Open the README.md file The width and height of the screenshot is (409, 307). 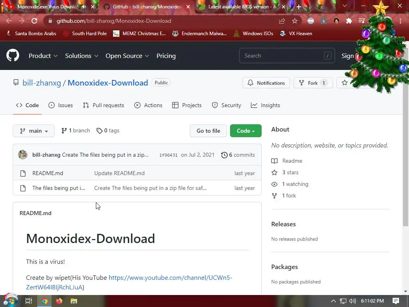point(48,173)
